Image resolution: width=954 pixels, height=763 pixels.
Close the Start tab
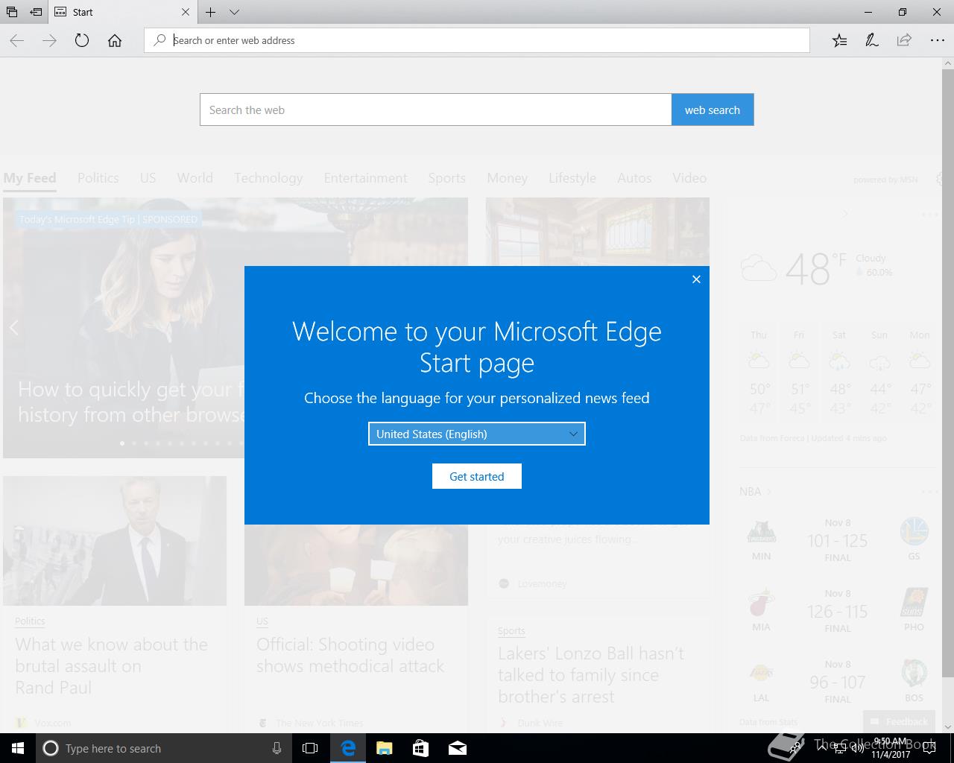click(186, 12)
